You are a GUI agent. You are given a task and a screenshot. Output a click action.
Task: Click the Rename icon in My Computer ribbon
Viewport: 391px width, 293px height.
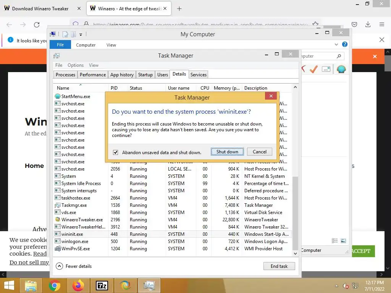coord(326,69)
